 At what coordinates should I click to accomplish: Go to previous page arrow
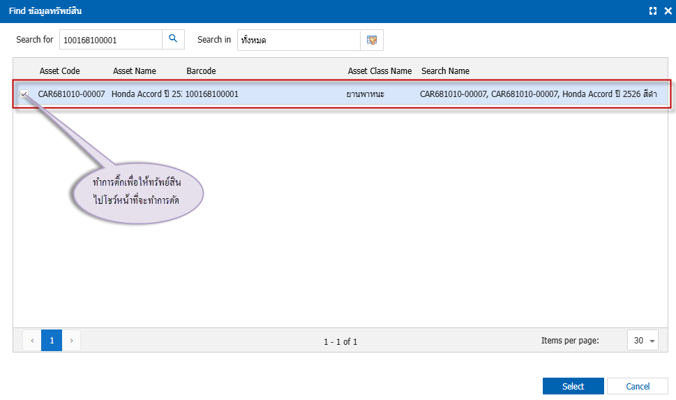coord(32,341)
